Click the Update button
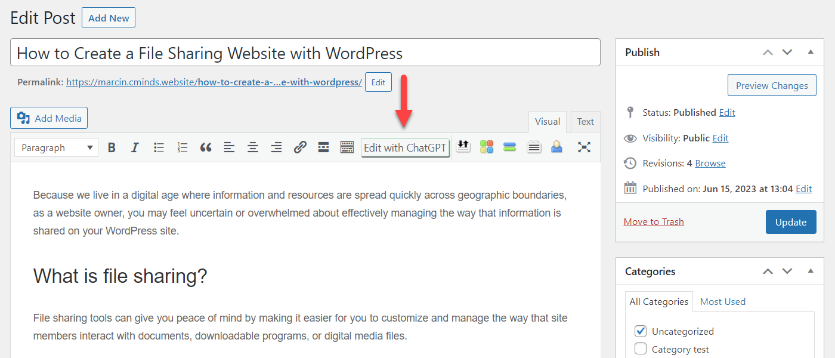The image size is (835, 358). pyautogui.click(x=791, y=222)
